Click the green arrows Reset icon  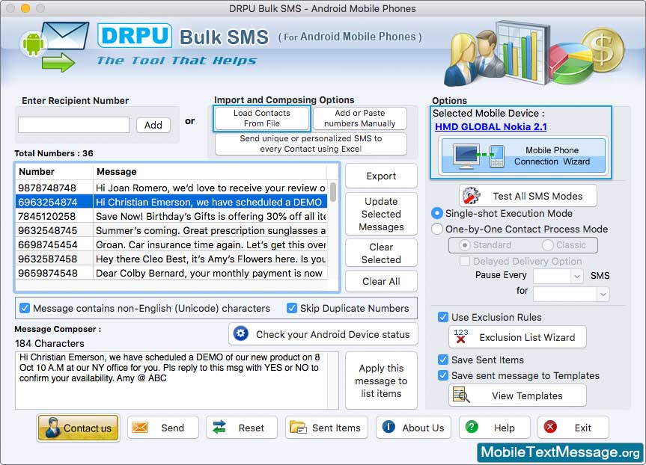point(219,428)
